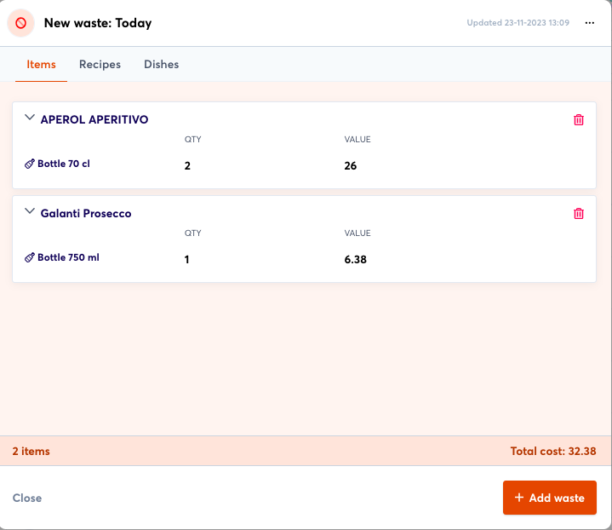Screen dimensions: 612x530
Task: Click the red waste icon beside title
Action: coord(20,23)
